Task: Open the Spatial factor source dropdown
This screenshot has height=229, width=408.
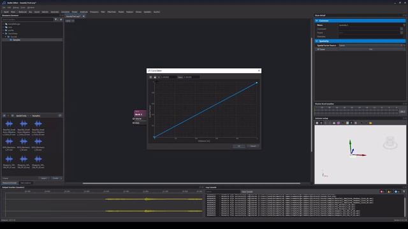Action: pyautogui.click(x=370, y=45)
